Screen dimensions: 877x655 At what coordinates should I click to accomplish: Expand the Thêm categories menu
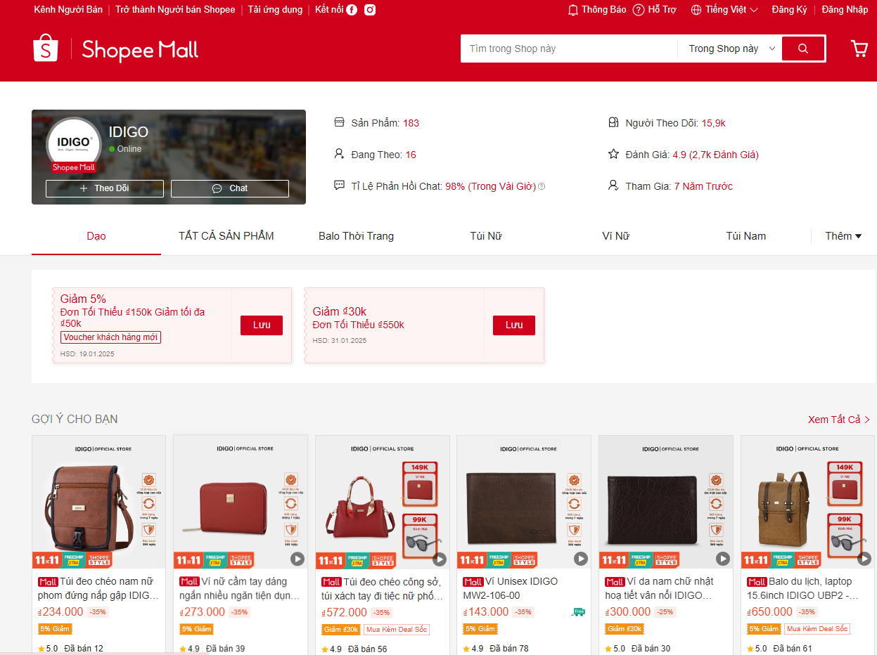click(843, 236)
